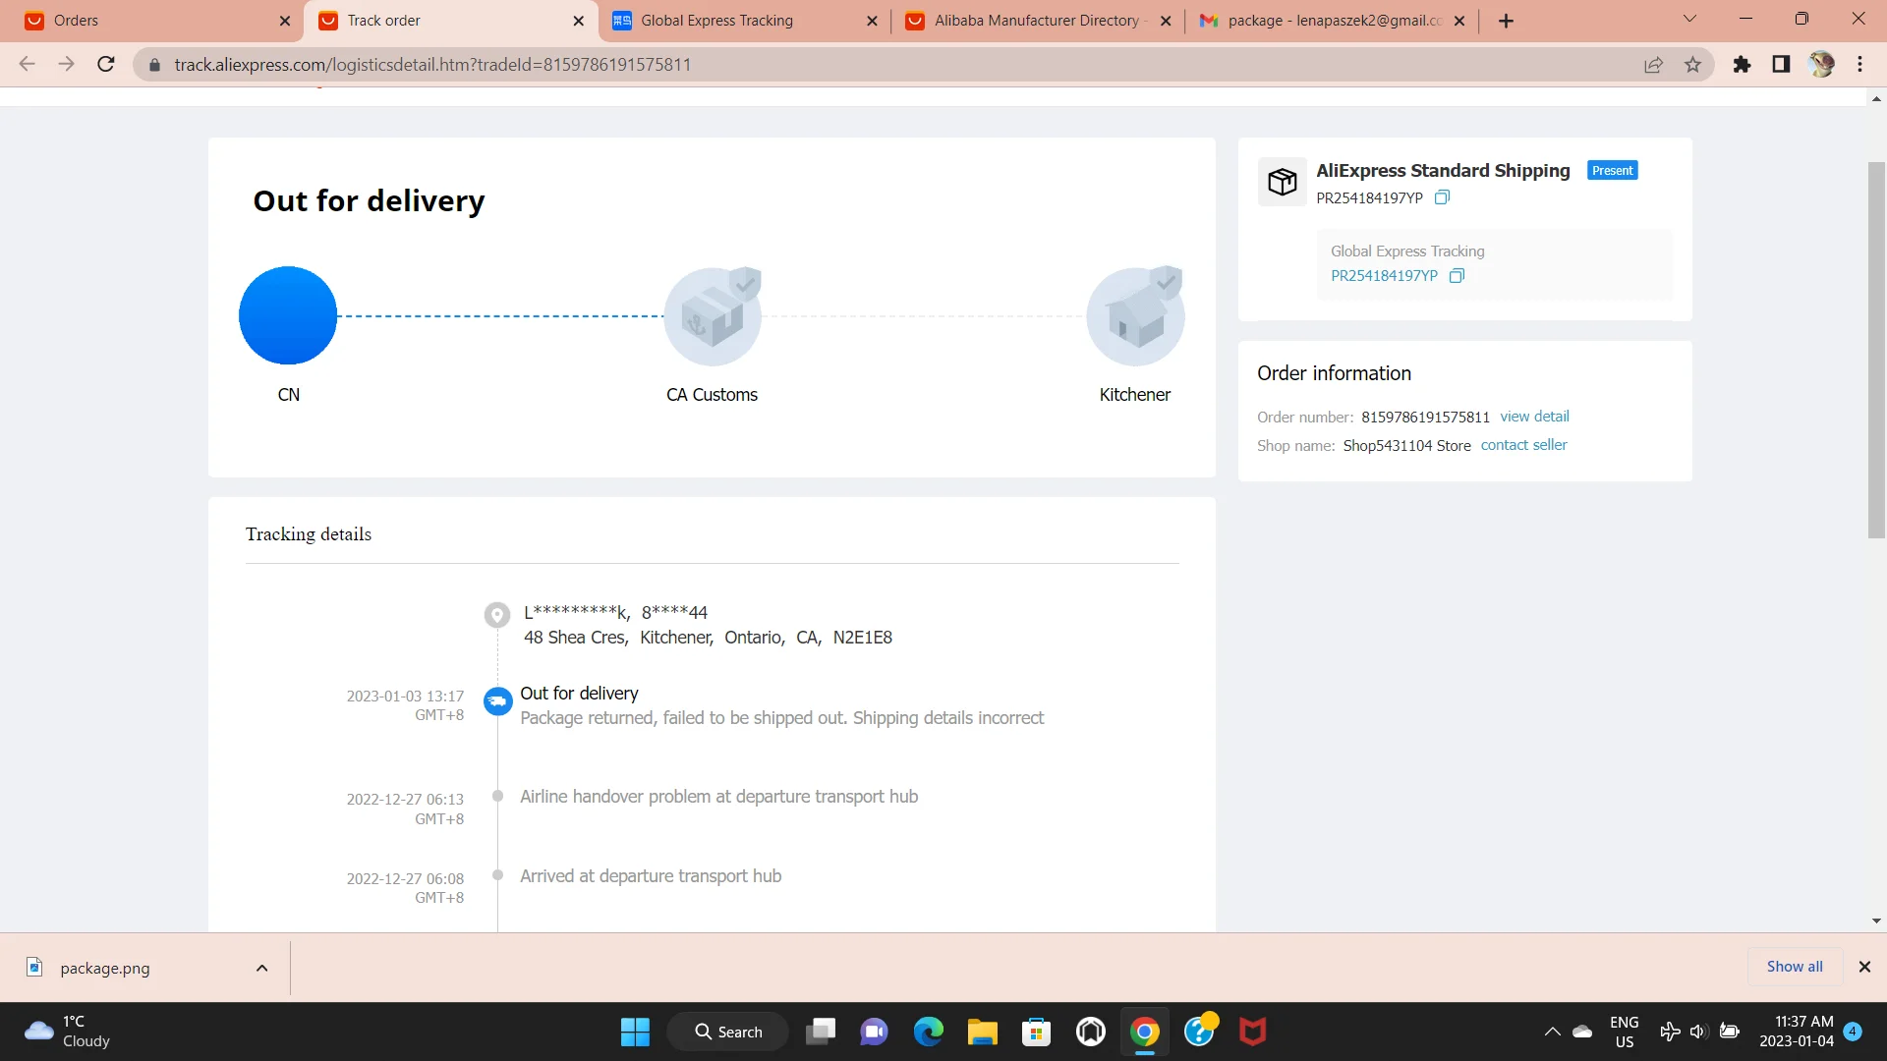Screen dimensions: 1887x1061
Task: Show hidden system tray icons
Action: [x=1552, y=1032]
